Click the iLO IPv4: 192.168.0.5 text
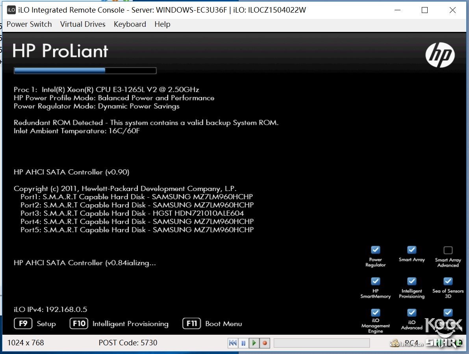This screenshot has height=354, width=469. click(50, 310)
